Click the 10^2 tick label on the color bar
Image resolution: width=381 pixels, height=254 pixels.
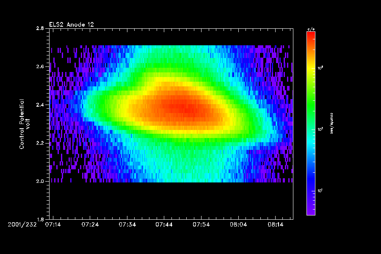[x=320, y=129]
